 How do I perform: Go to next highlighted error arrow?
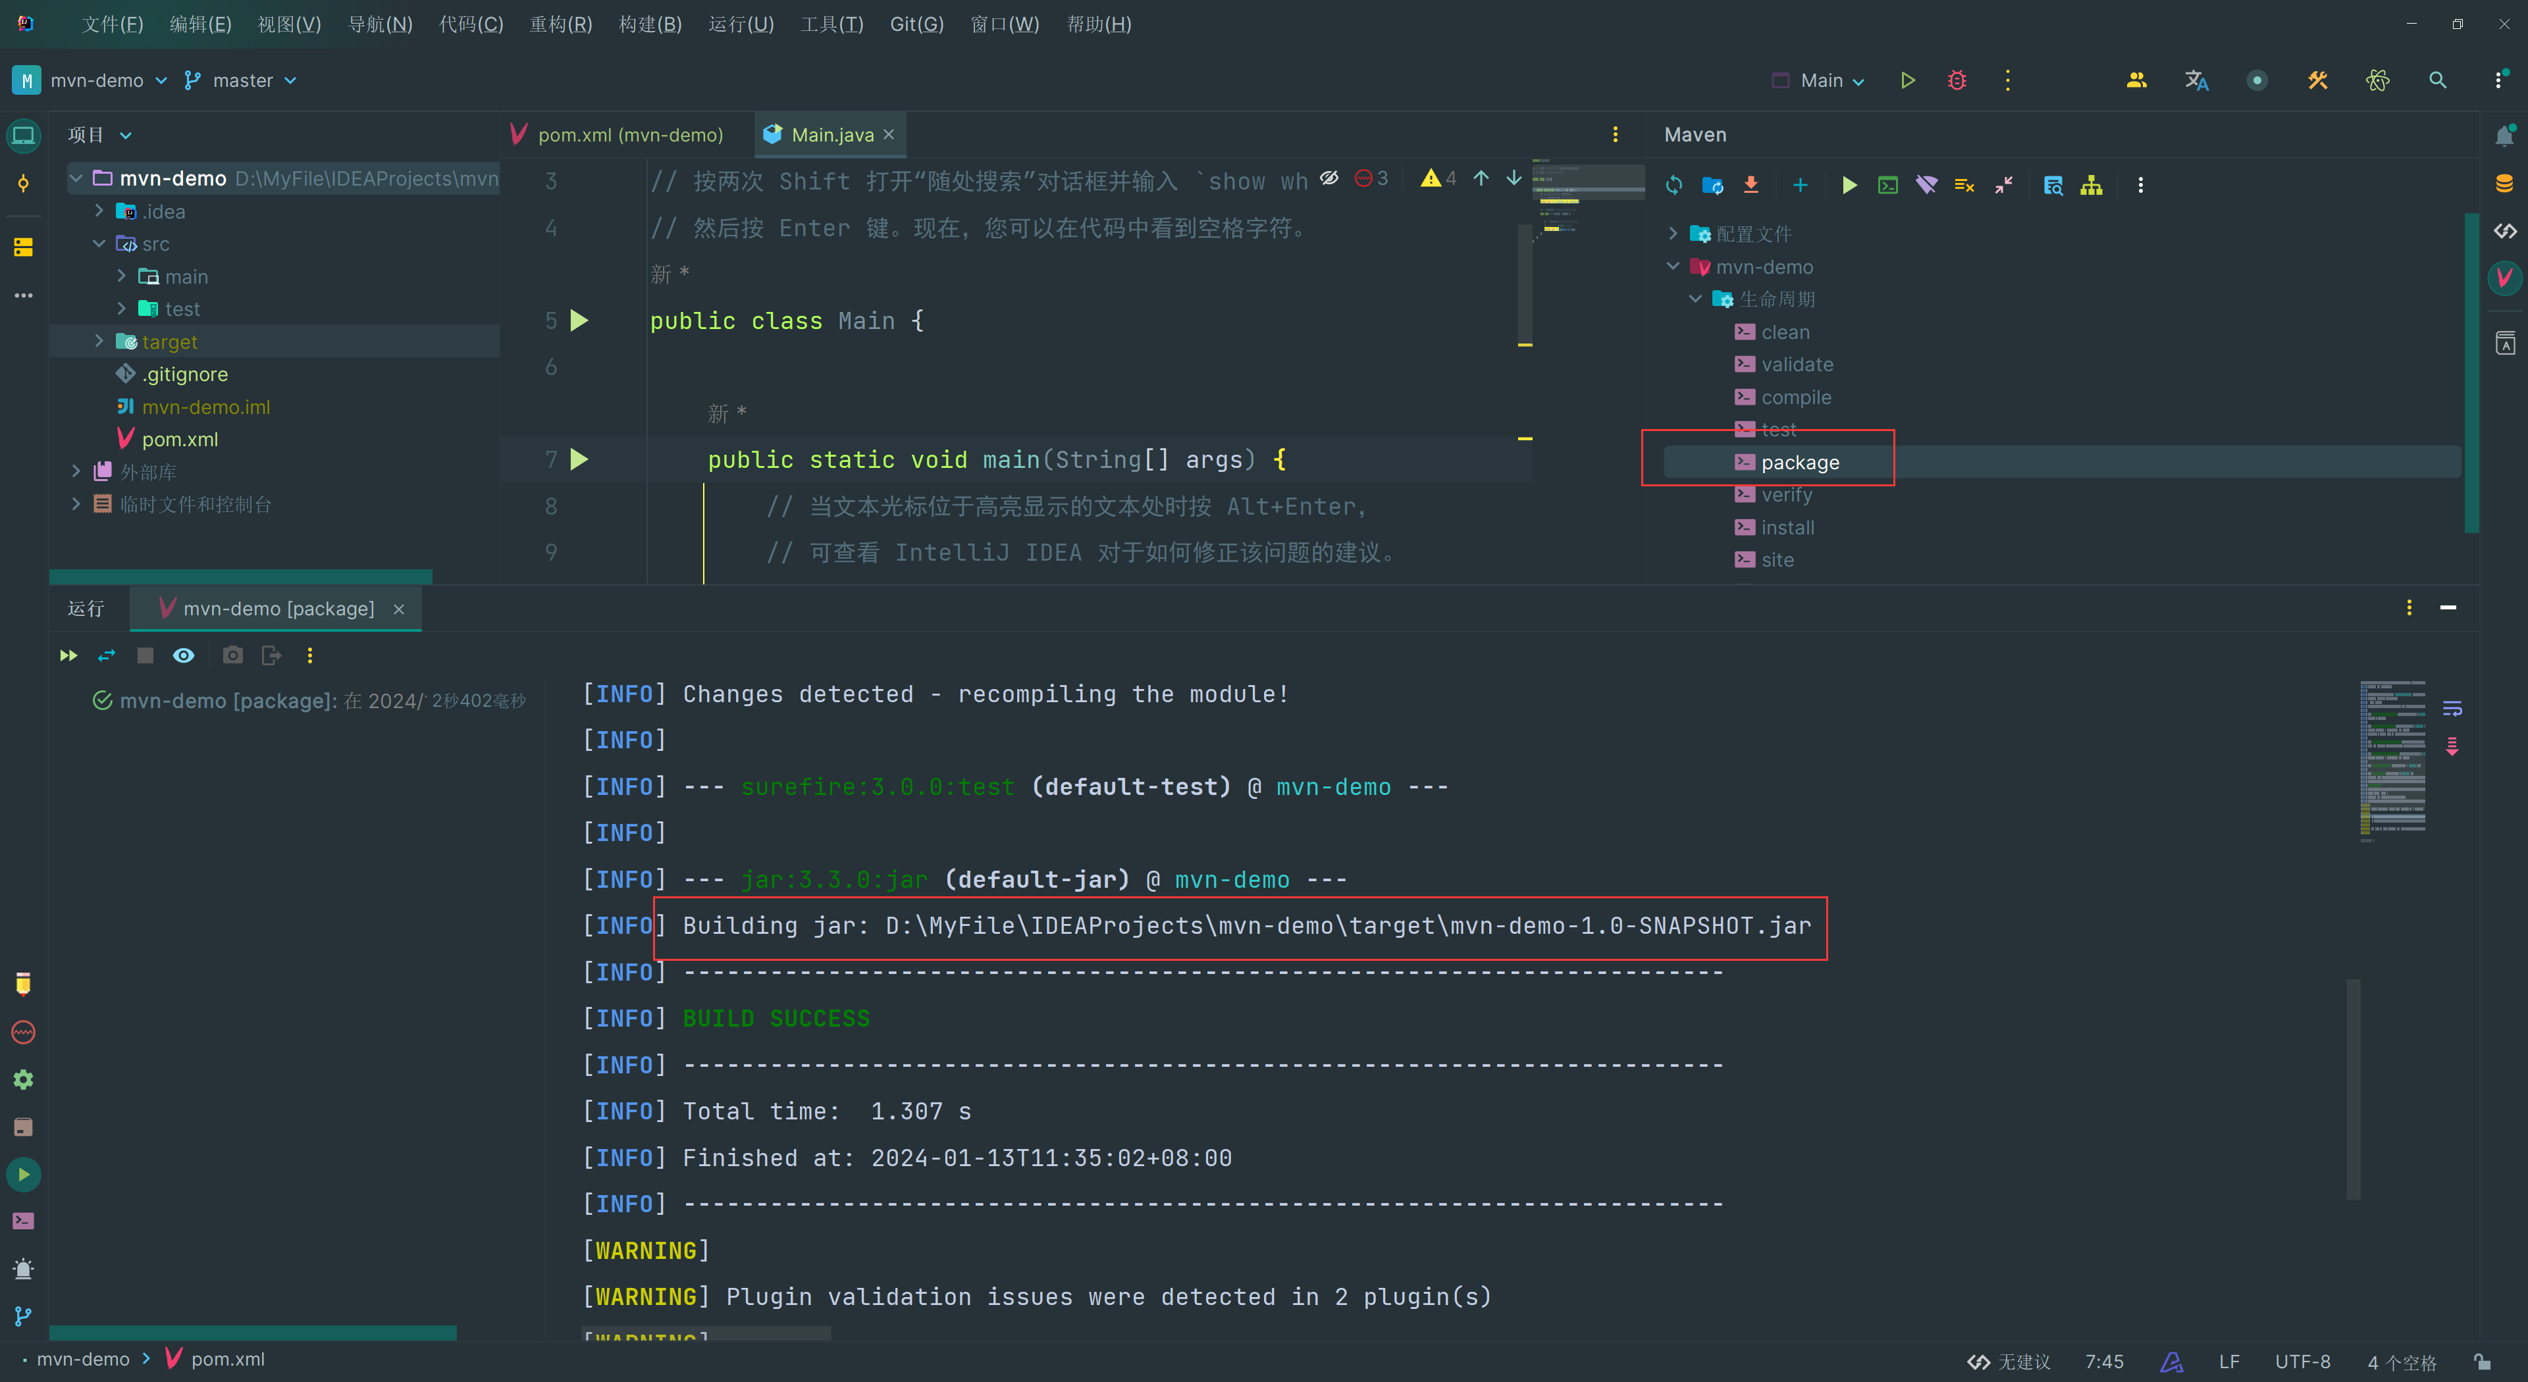coord(1514,178)
